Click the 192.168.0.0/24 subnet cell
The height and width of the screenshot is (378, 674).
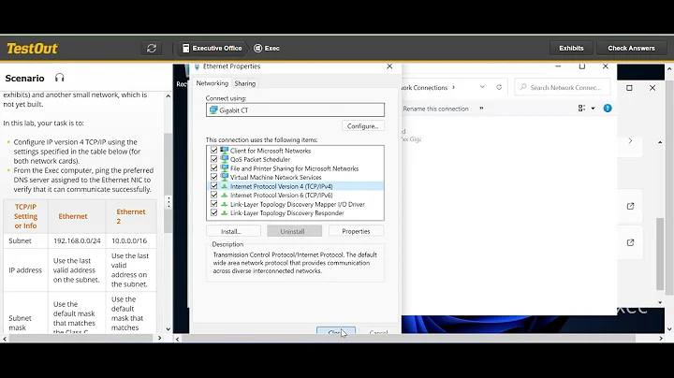(77, 240)
